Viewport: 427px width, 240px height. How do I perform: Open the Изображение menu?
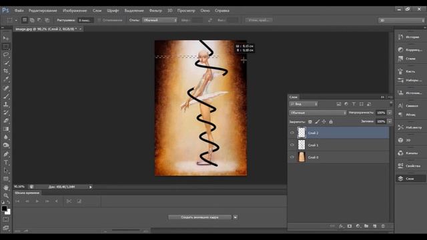point(75,11)
